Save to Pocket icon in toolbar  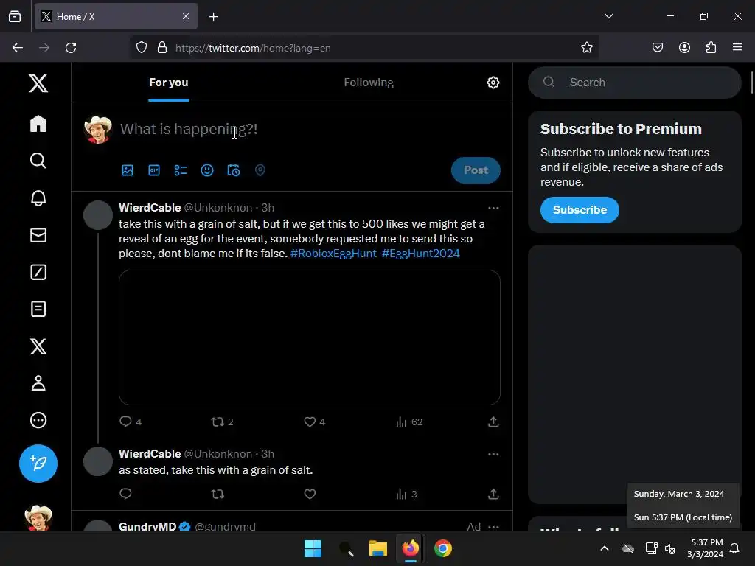(x=658, y=48)
